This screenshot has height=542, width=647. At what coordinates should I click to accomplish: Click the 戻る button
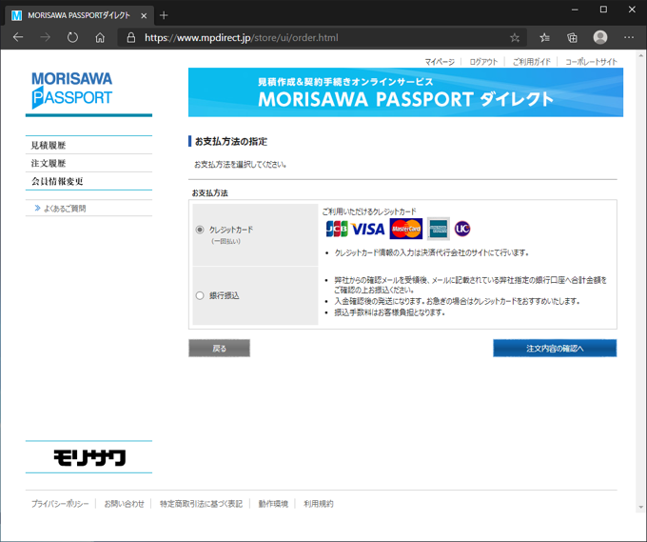click(x=219, y=349)
